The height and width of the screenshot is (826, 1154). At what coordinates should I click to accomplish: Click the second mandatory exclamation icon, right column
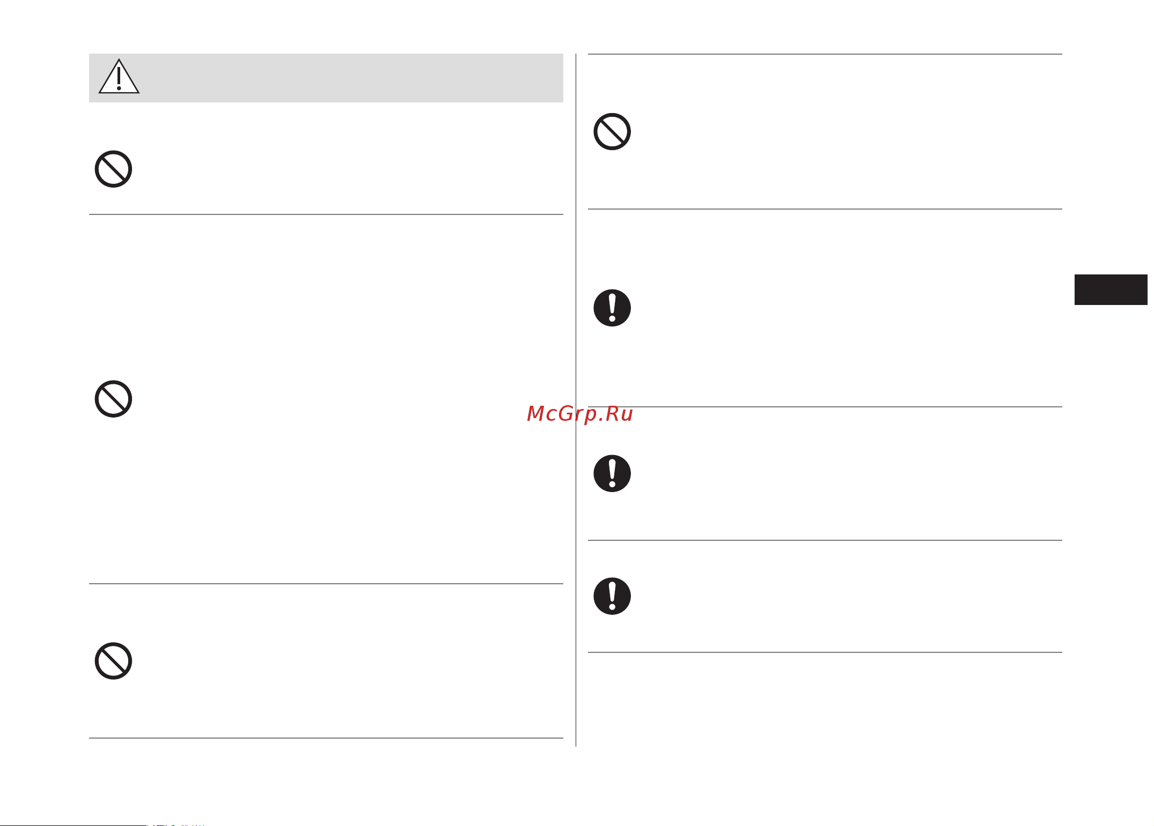[612, 474]
